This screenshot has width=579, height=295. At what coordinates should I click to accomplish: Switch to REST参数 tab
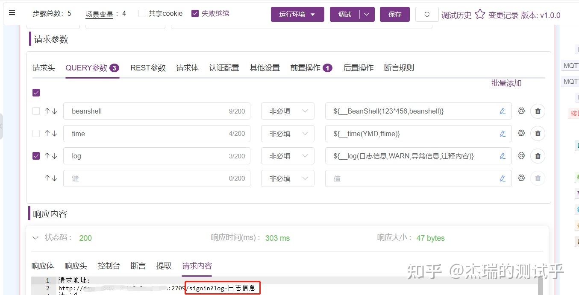click(x=148, y=68)
